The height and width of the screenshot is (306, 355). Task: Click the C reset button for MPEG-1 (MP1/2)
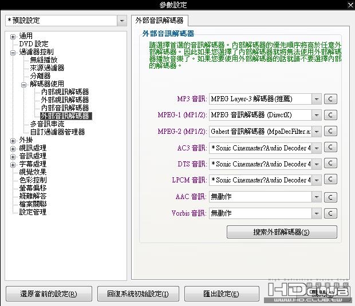tap(330, 115)
